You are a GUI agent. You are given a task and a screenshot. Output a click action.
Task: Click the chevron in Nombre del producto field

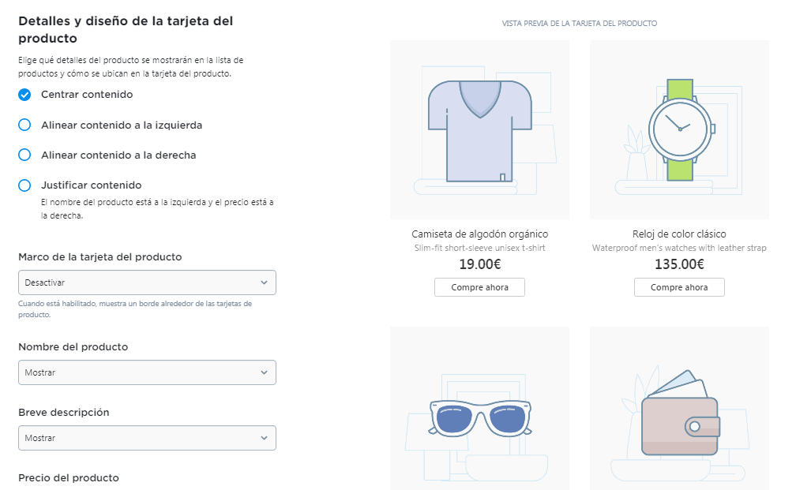point(264,372)
